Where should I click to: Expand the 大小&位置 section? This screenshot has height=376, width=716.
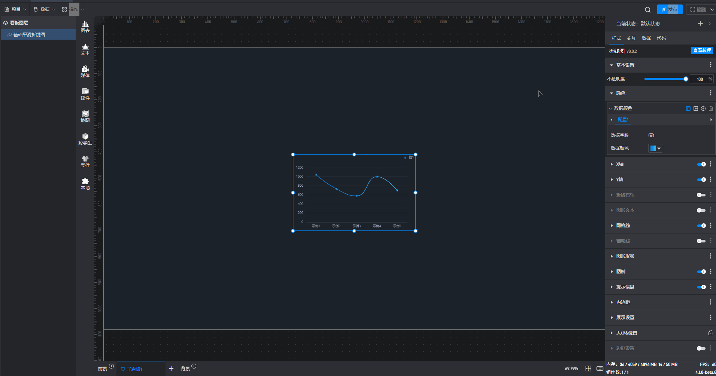click(612, 333)
